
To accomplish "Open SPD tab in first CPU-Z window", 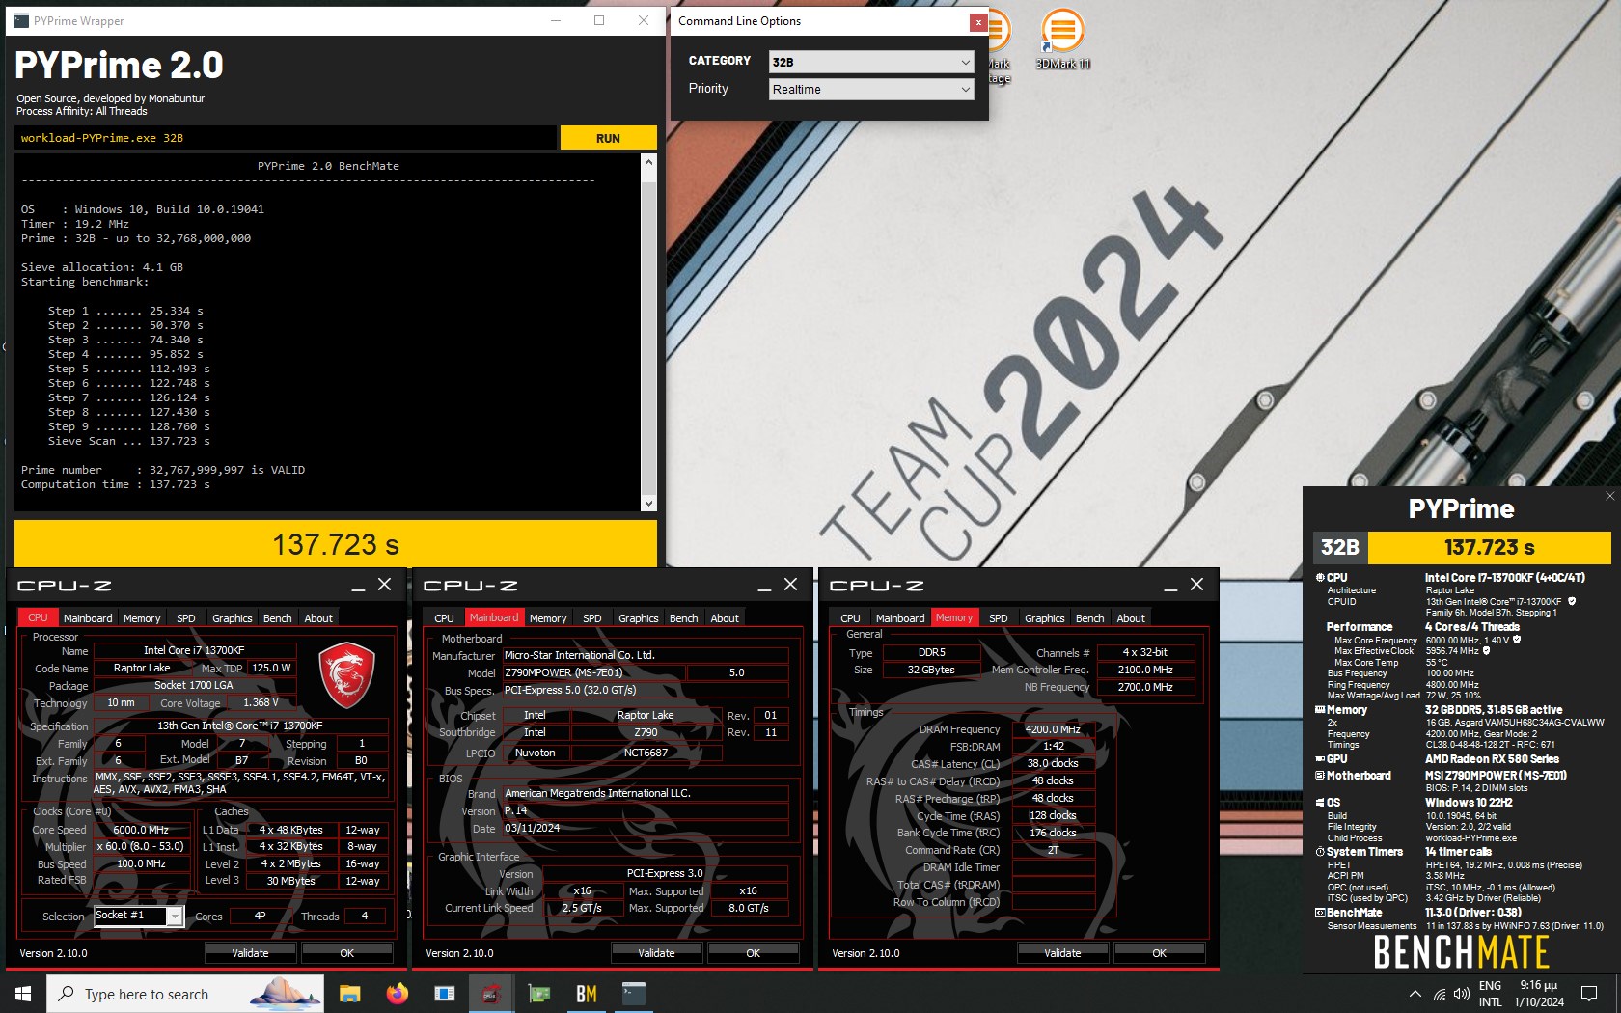I will [186, 618].
